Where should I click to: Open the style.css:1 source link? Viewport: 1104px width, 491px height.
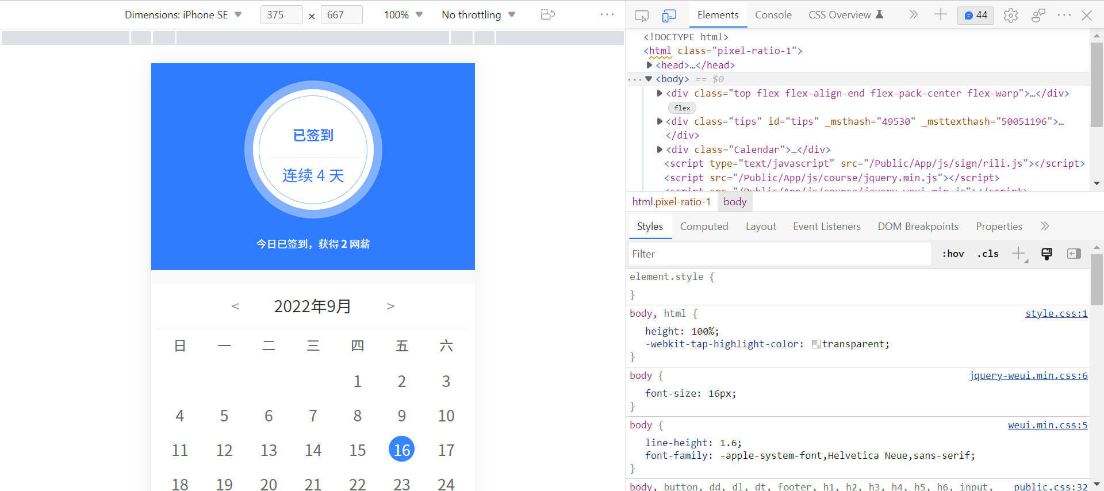1056,313
